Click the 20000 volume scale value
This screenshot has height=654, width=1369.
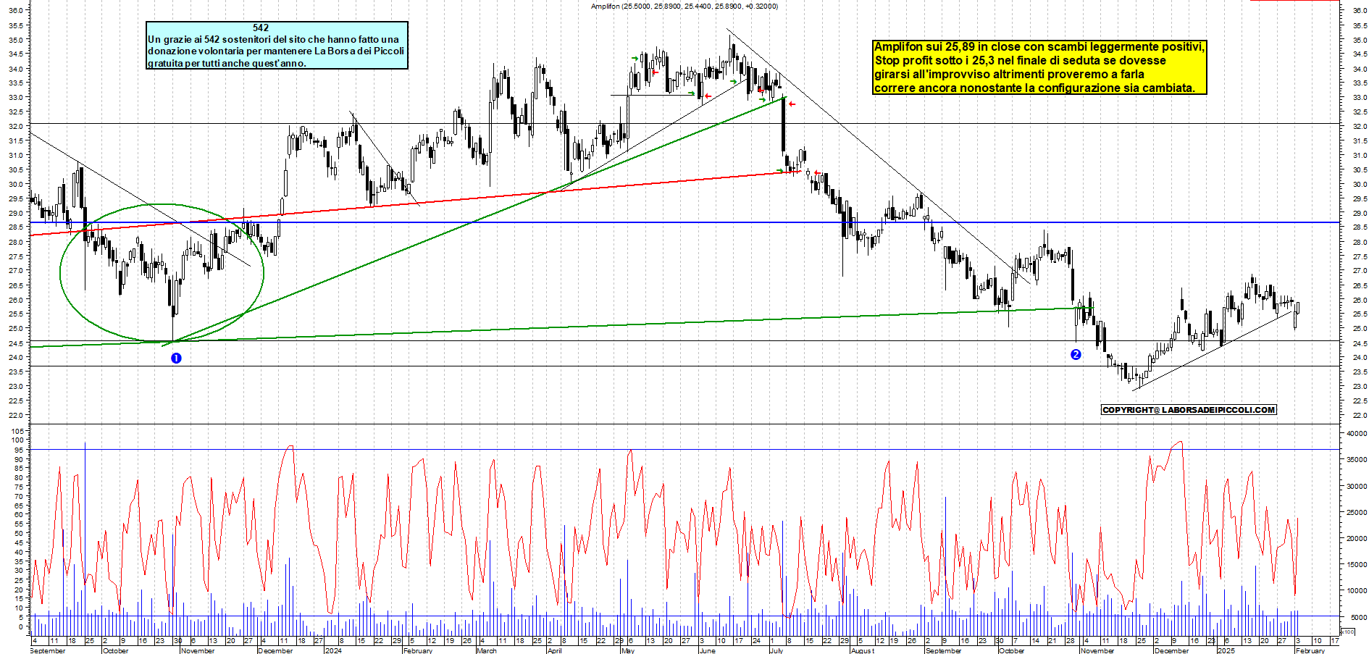pos(1357,538)
